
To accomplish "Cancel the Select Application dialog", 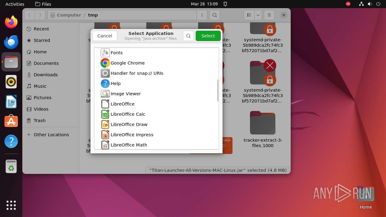I will point(105,36).
